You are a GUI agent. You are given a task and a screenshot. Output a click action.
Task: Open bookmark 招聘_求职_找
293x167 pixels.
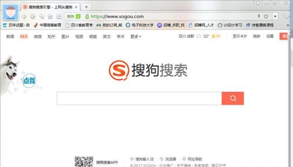point(171,25)
